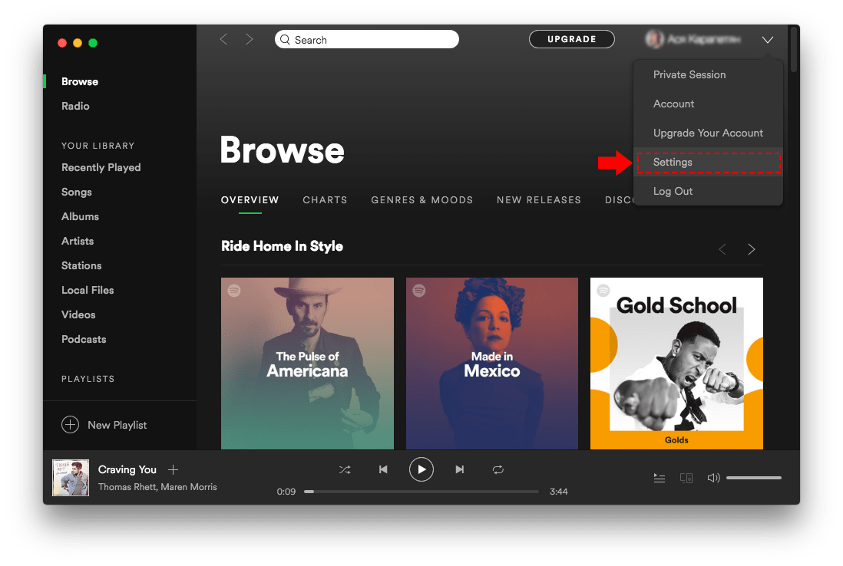Click the 3:44 track duration text
This screenshot has width=843, height=566.
(x=559, y=492)
